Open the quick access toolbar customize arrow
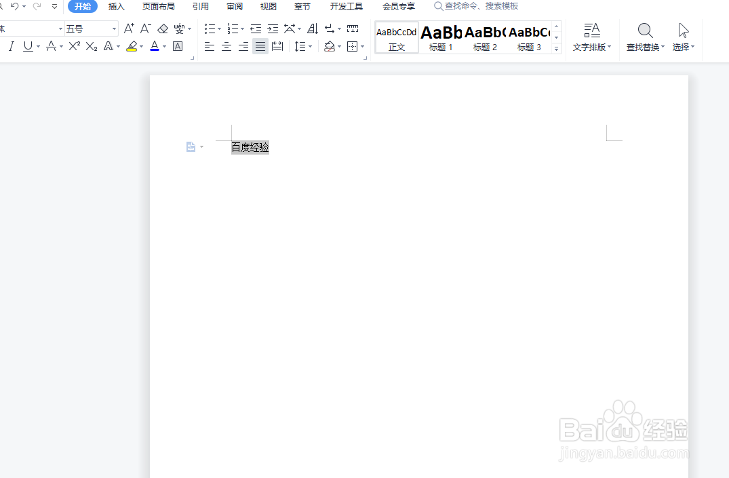729x478 pixels. coord(54,7)
